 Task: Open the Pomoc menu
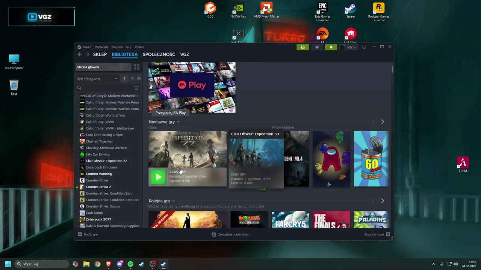139,47
